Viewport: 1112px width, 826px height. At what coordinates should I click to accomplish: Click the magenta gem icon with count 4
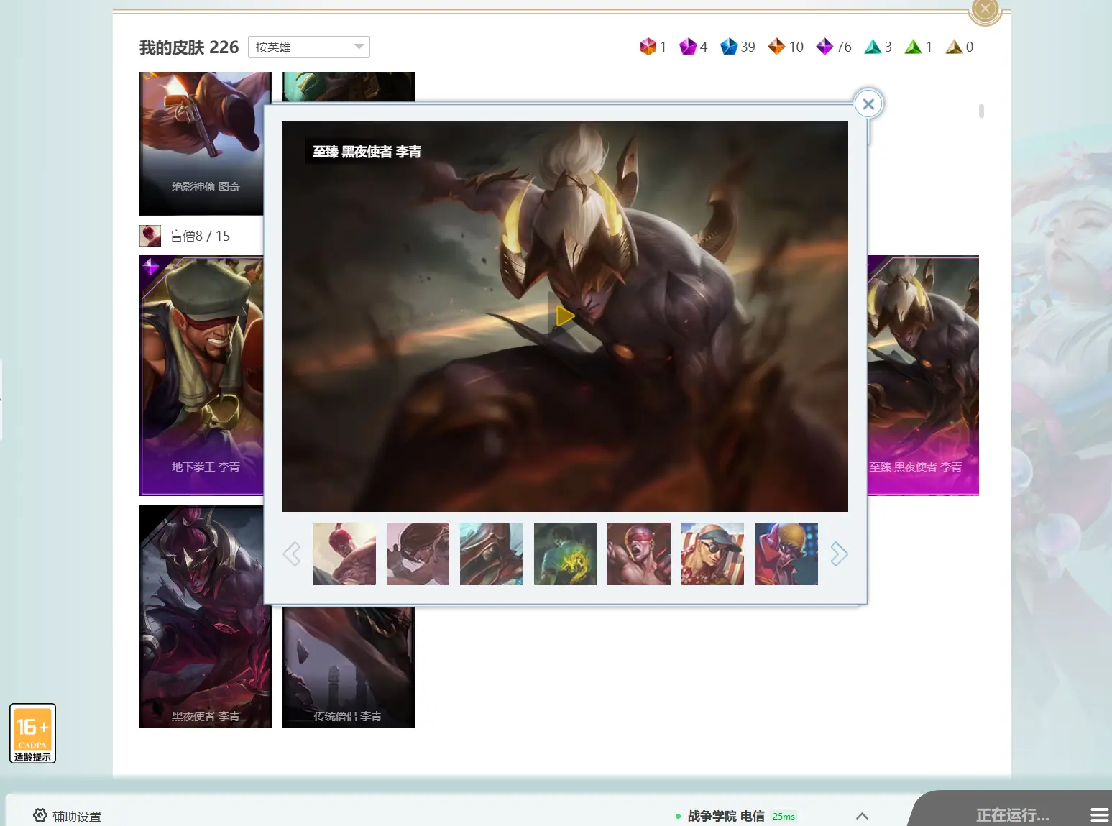coord(688,47)
